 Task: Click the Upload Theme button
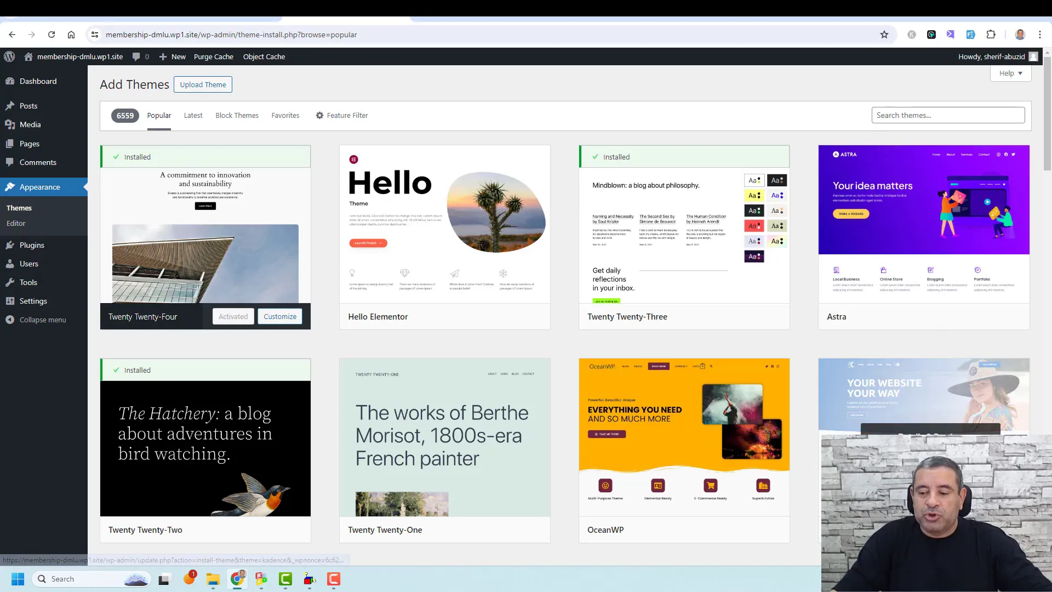coord(203,84)
